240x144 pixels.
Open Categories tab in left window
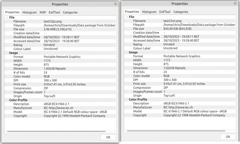tap(70, 12)
